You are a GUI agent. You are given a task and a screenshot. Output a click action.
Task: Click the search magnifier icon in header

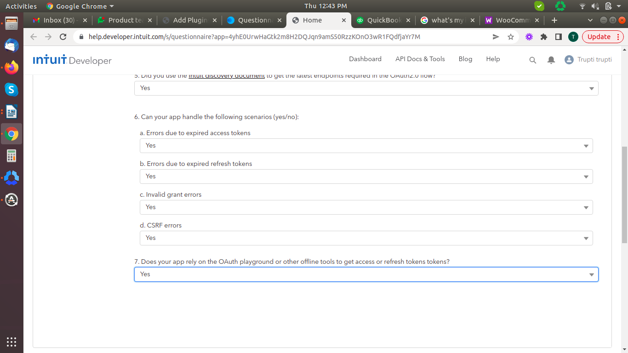[x=533, y=60]
